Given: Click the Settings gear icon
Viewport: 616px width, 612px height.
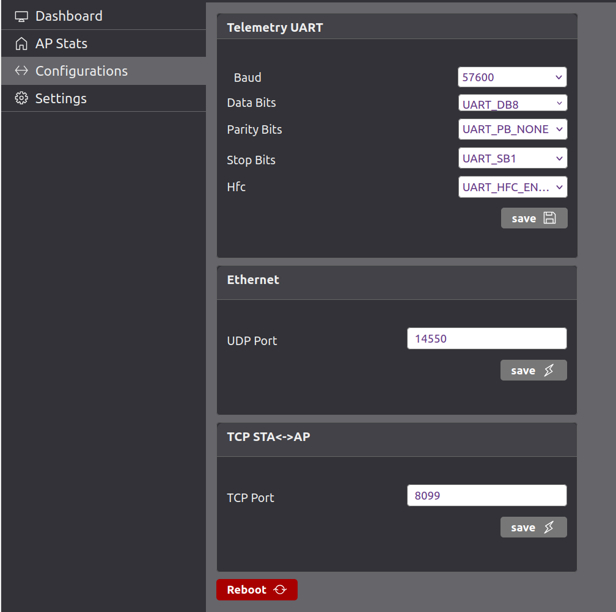Looking at the screenshot, I should tap(21, 98).
